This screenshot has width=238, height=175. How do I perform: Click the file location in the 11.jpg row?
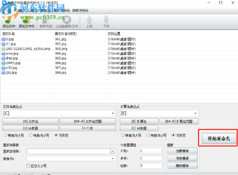122,44
